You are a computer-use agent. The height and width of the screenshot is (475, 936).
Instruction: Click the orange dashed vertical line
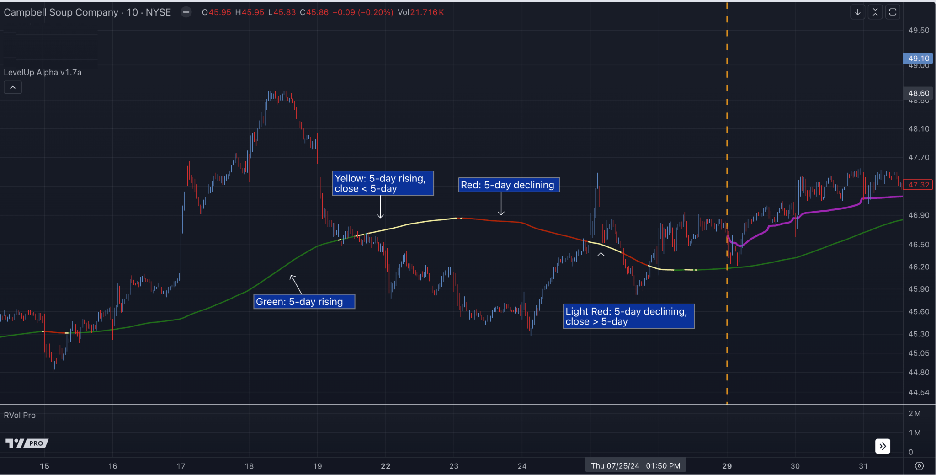click(727, 137)
